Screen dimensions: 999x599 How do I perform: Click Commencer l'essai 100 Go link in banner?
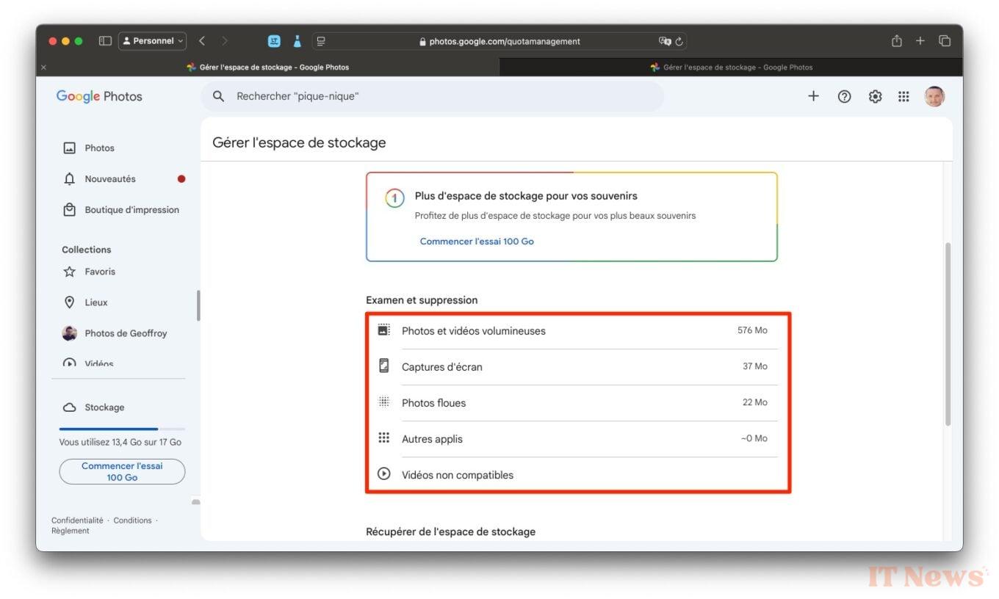(477, 242)
